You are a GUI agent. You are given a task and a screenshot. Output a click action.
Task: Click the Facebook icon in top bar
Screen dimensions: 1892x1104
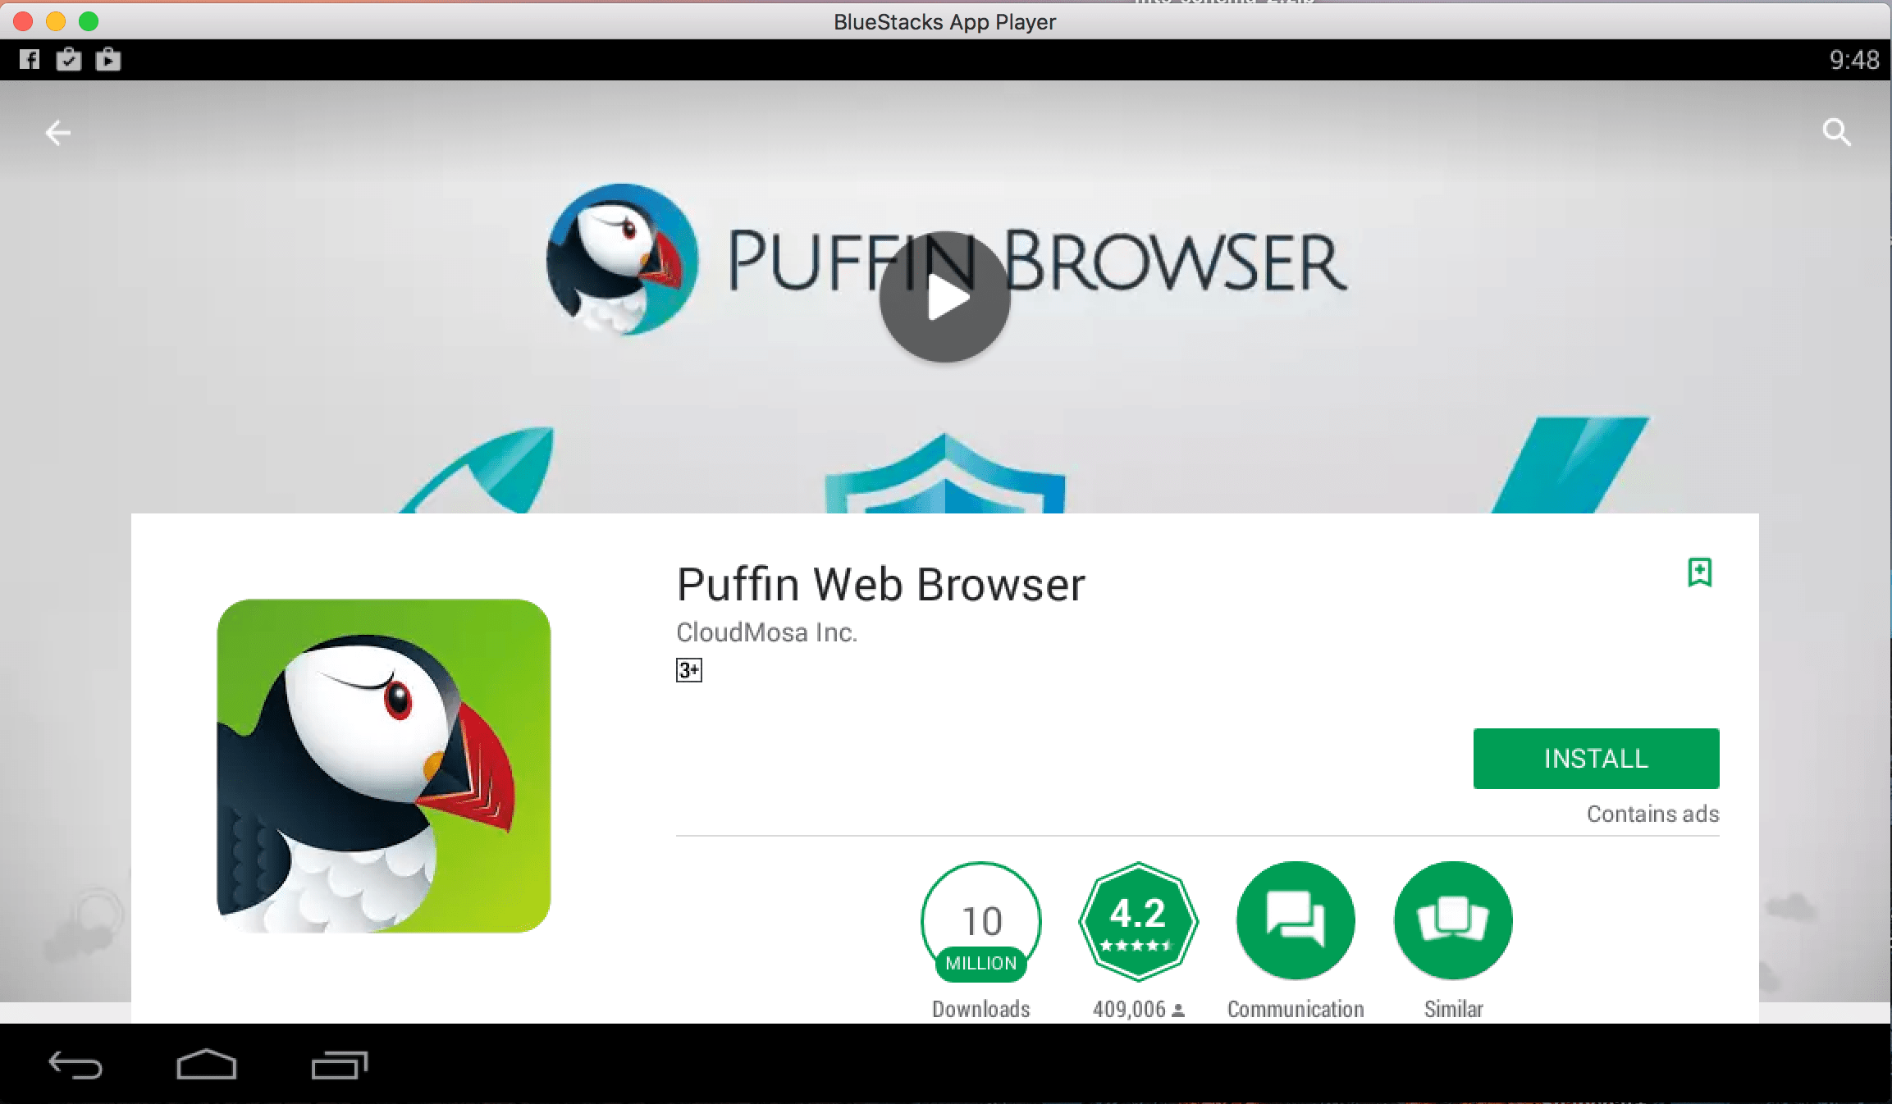click(30, 61)
